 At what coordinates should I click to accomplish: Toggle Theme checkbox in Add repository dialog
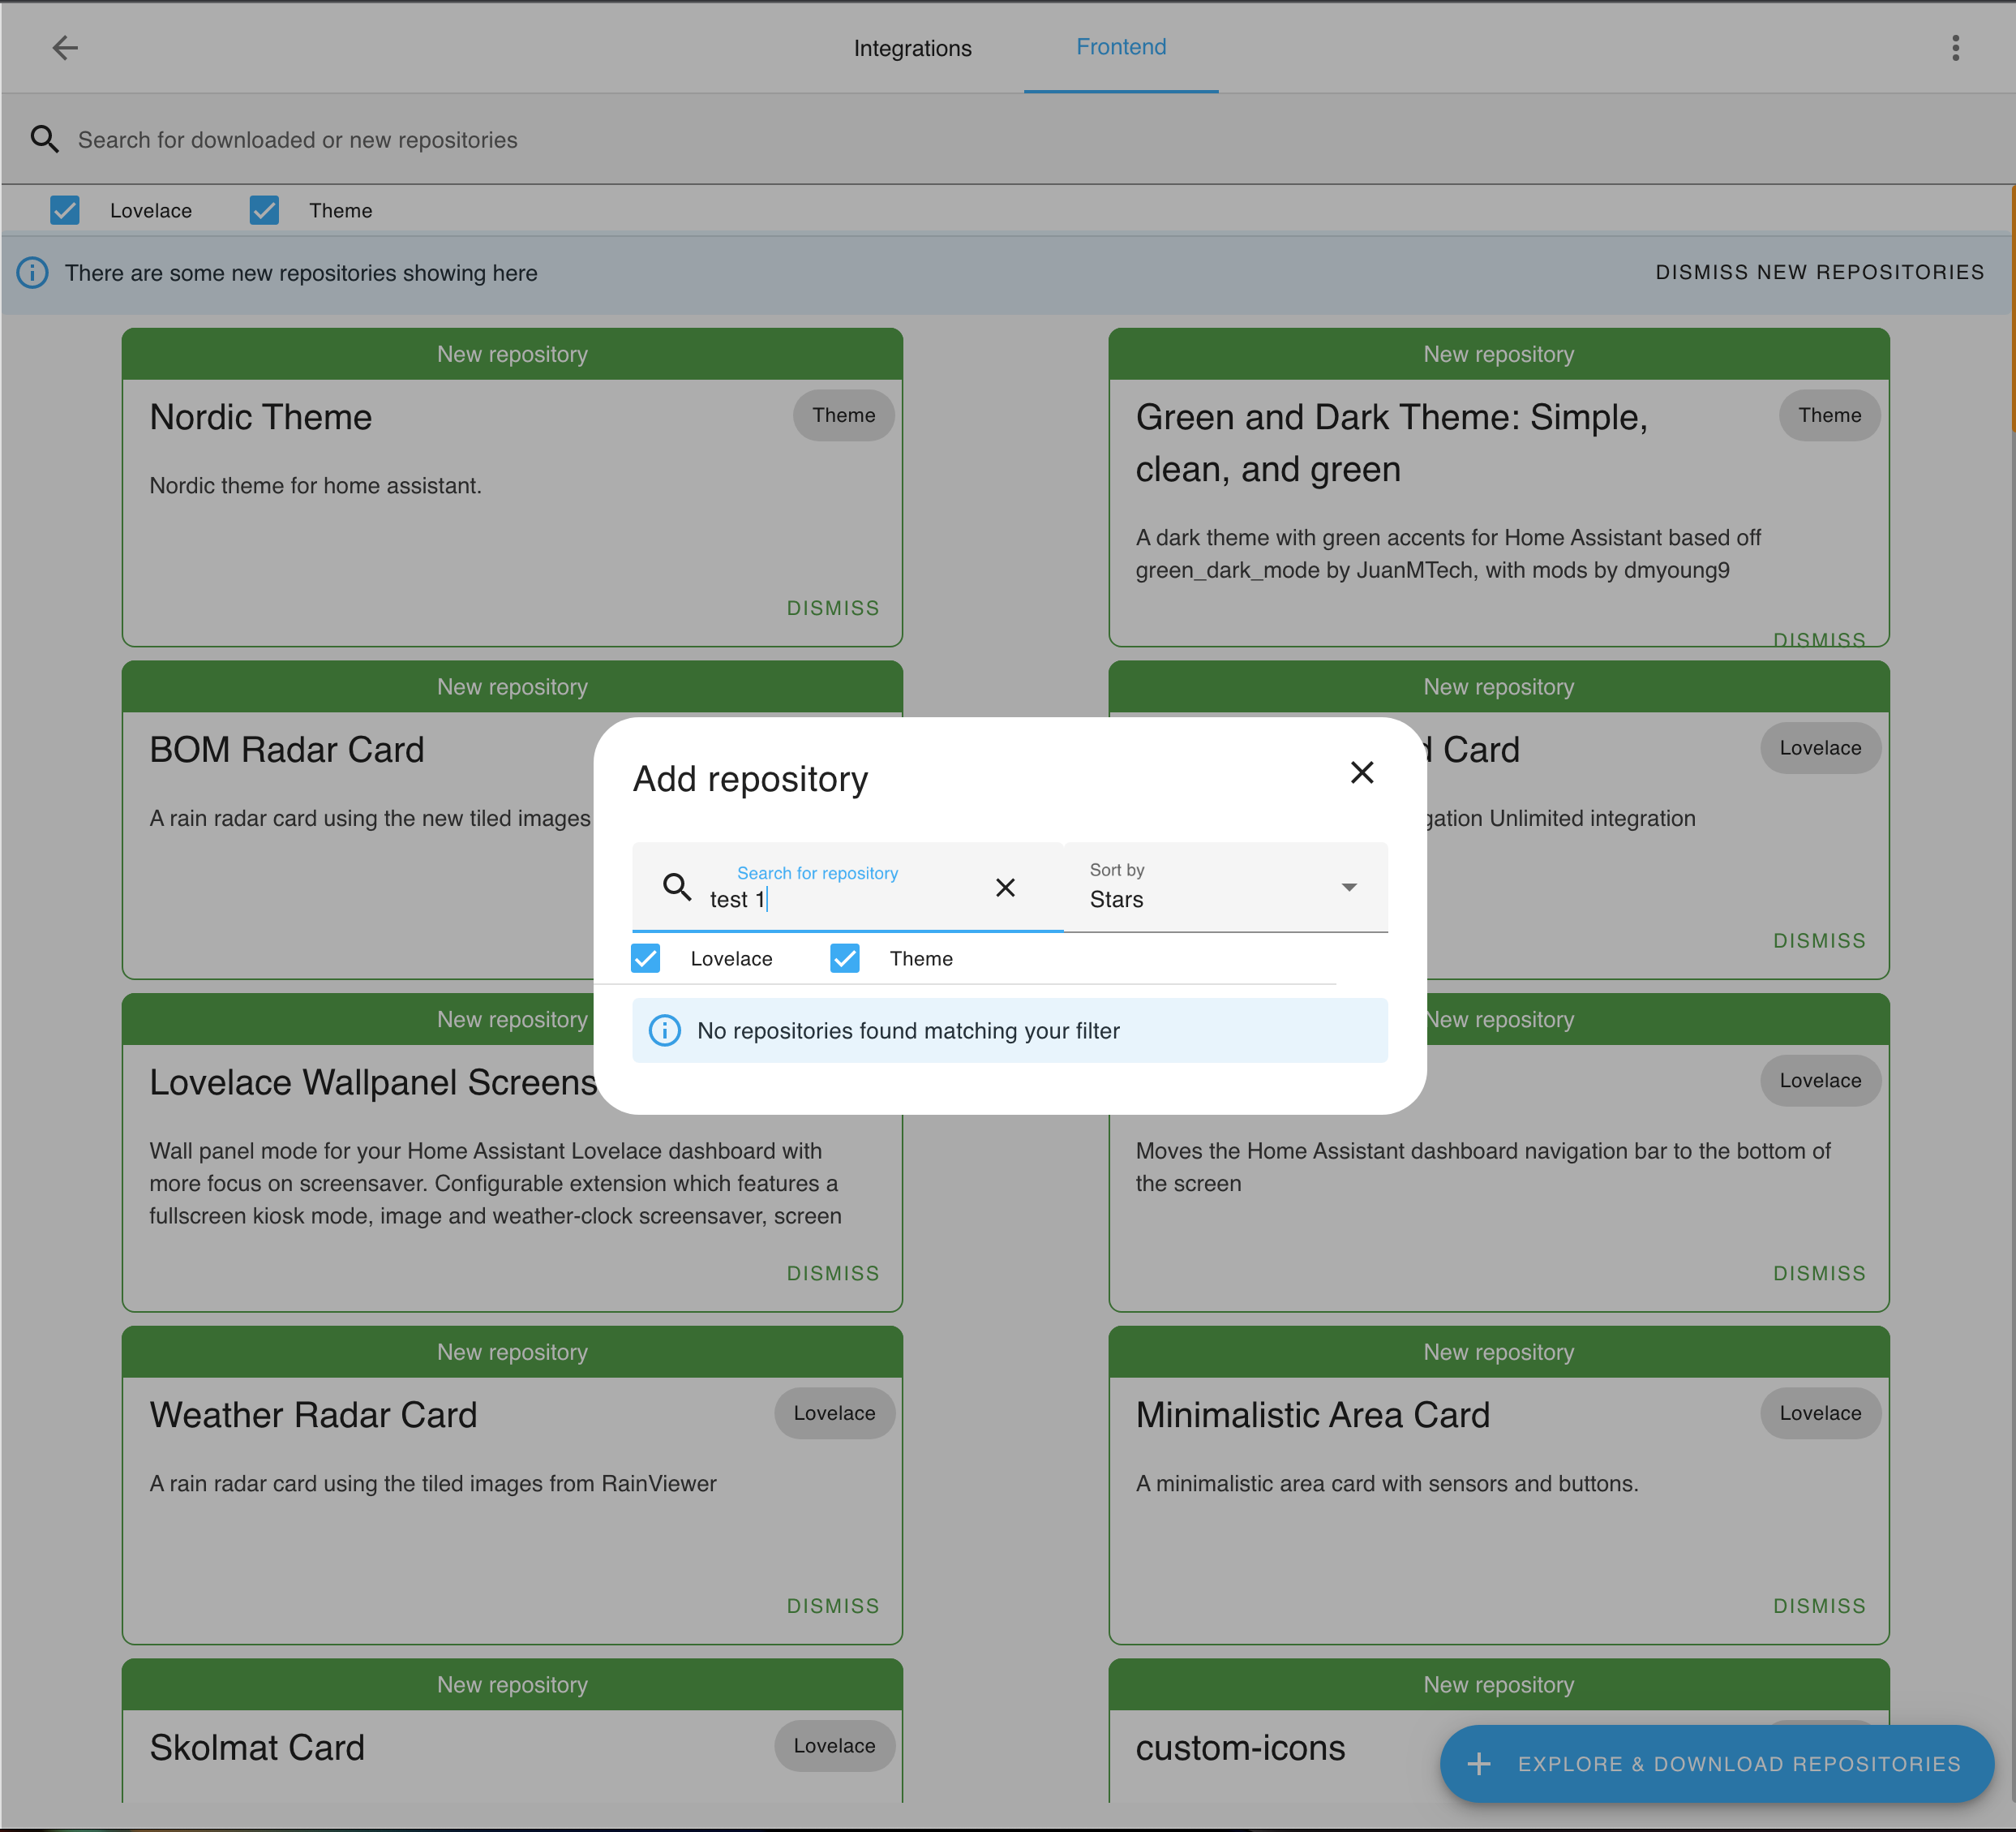coord(845,958)
